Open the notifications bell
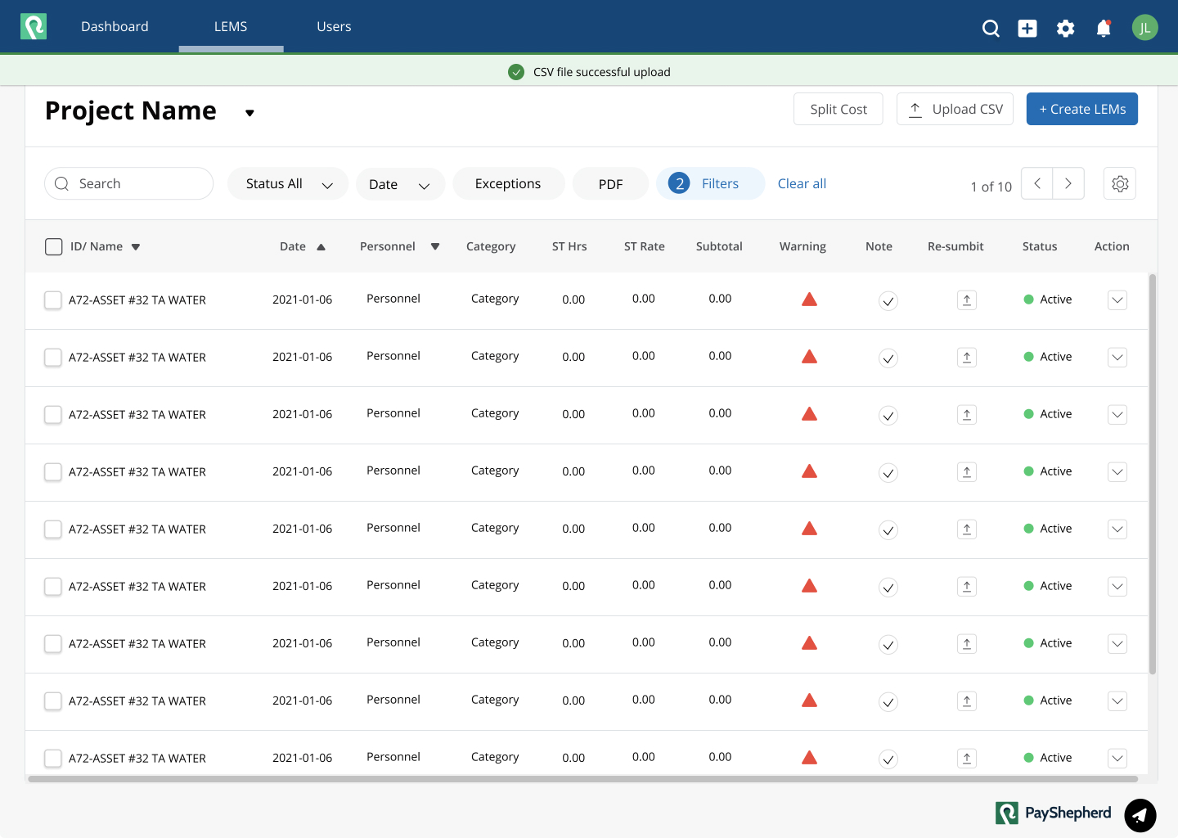The width and height of the screenshot is (1178, 838). point(1104,29)
